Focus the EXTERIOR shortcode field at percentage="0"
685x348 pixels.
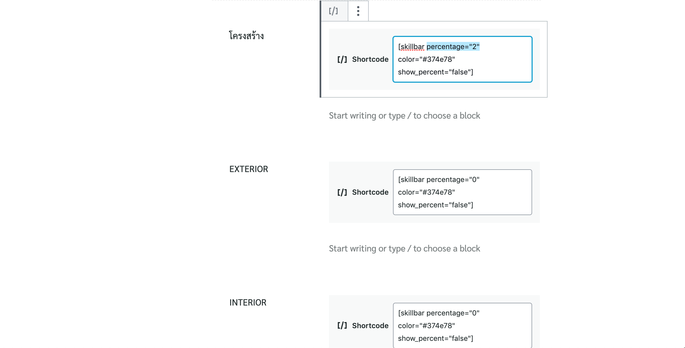click(453, 180)
